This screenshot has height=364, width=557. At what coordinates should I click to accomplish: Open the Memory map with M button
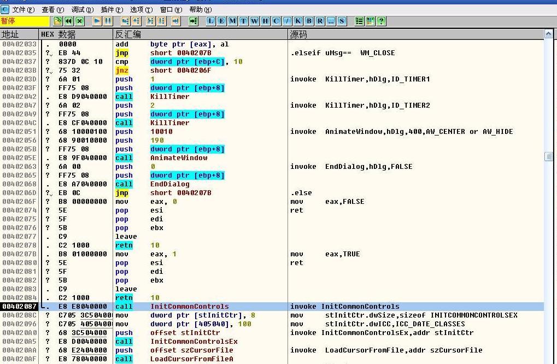[x=233, y=21]
